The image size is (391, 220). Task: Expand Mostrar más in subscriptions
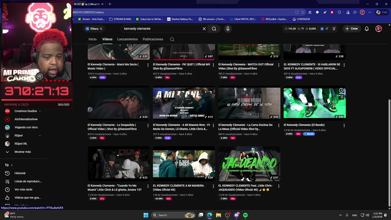click(x=23, y=152)
